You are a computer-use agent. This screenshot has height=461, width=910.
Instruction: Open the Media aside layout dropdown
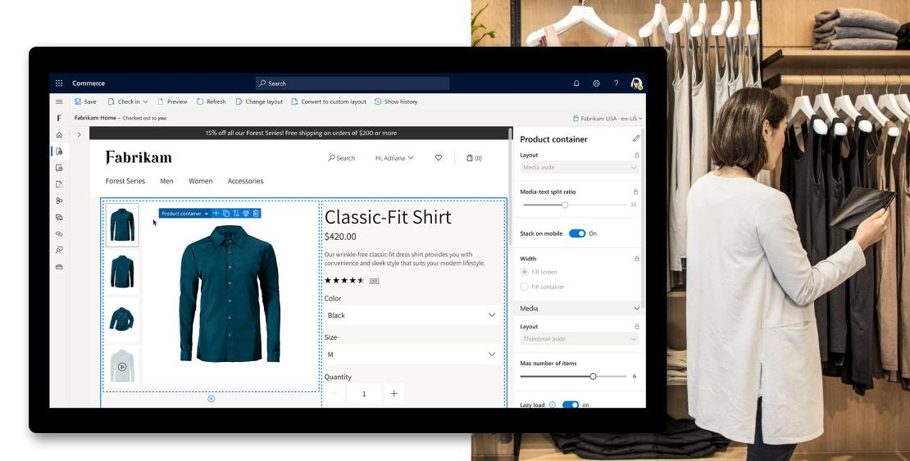[579, 168]
